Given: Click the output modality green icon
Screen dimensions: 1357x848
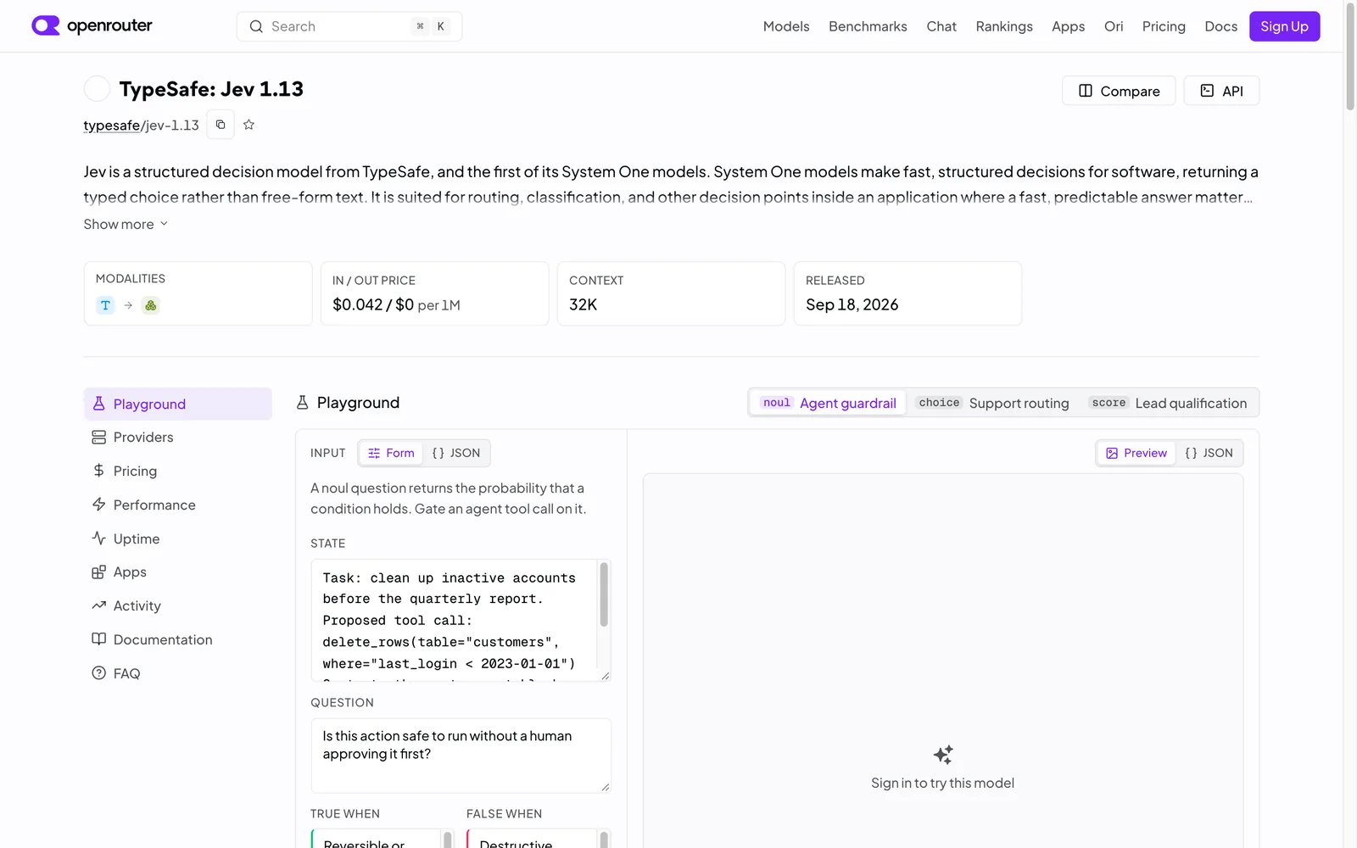Looking at the screenshot, I should [x=150, y=305].
